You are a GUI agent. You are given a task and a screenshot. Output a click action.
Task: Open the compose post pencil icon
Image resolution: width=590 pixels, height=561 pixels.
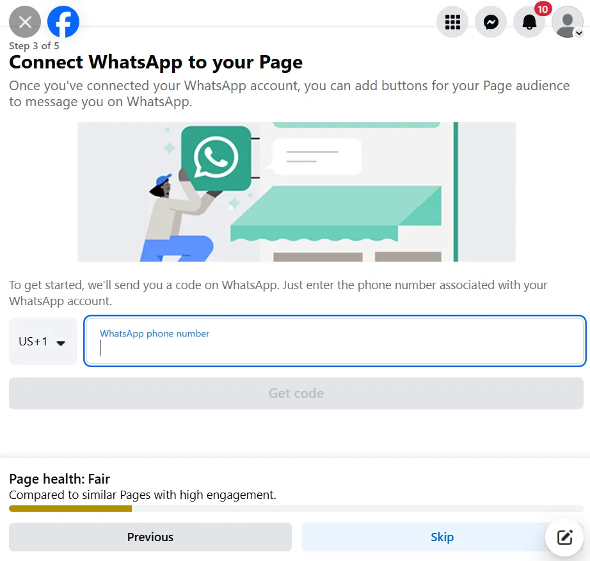[564, 537]
